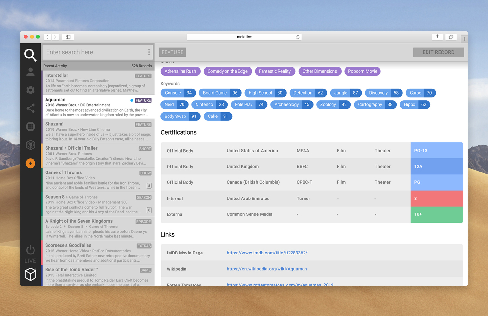Click the Curse 70 keyword
This screenshot has height=316, width=488.
pyautogui.click(x=421, y=93)
